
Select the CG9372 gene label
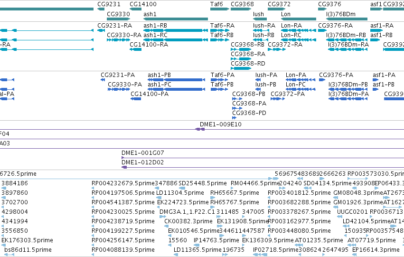[x=279, y=4]
